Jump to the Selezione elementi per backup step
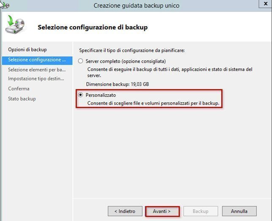 pos(37,70)
